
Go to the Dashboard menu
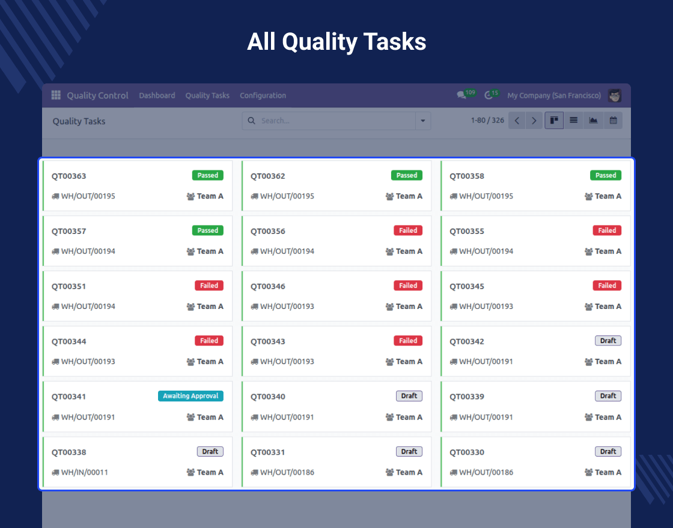157,95
